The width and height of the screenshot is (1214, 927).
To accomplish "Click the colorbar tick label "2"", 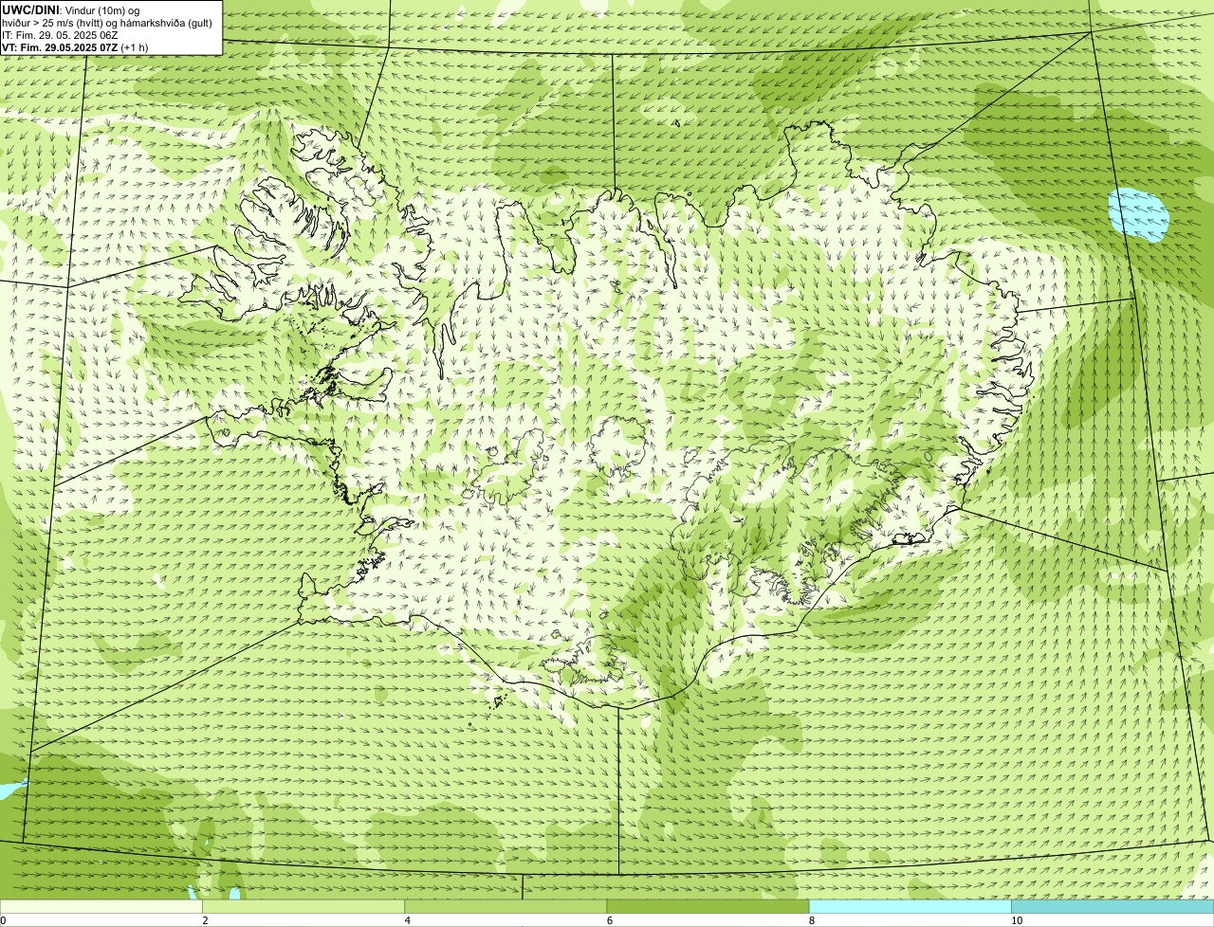I will 205,920.
